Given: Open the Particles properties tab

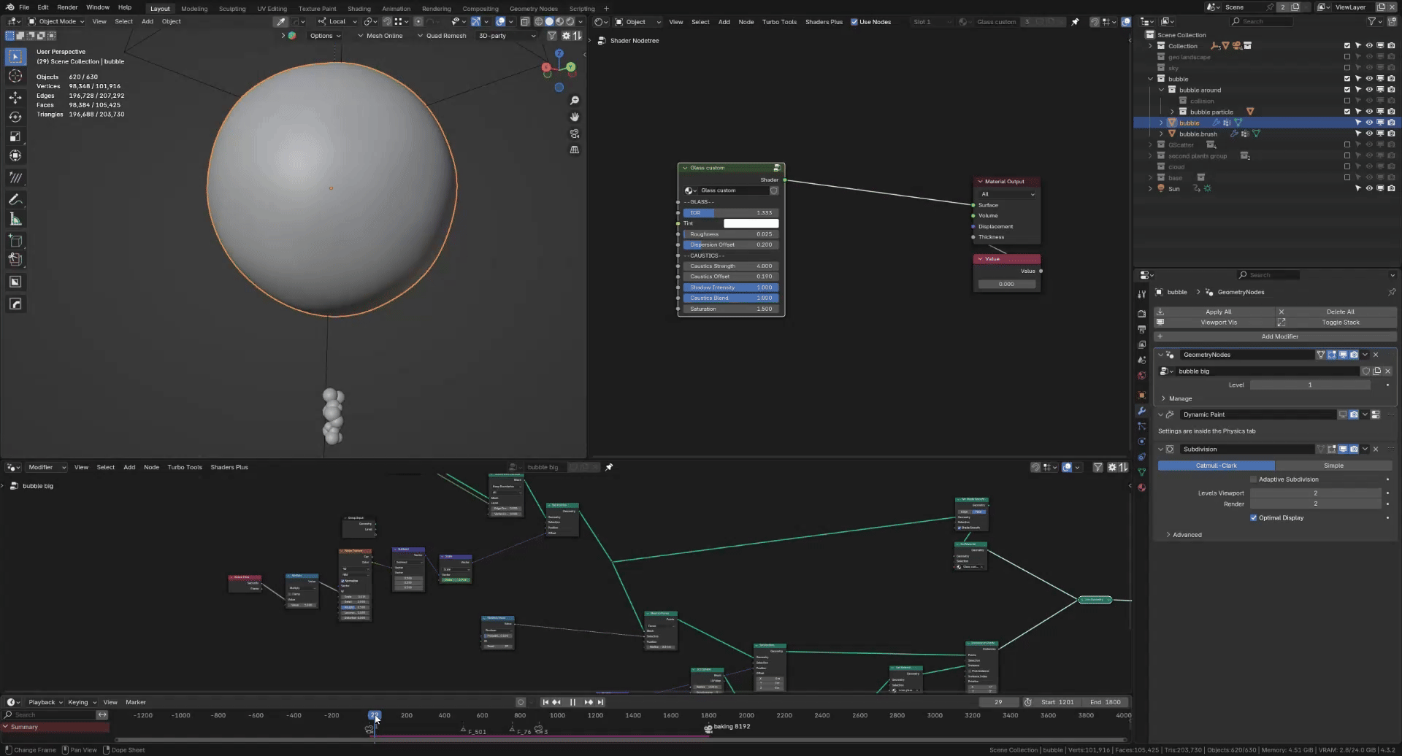Looking at the screenshot, I should pos(1141,426).
